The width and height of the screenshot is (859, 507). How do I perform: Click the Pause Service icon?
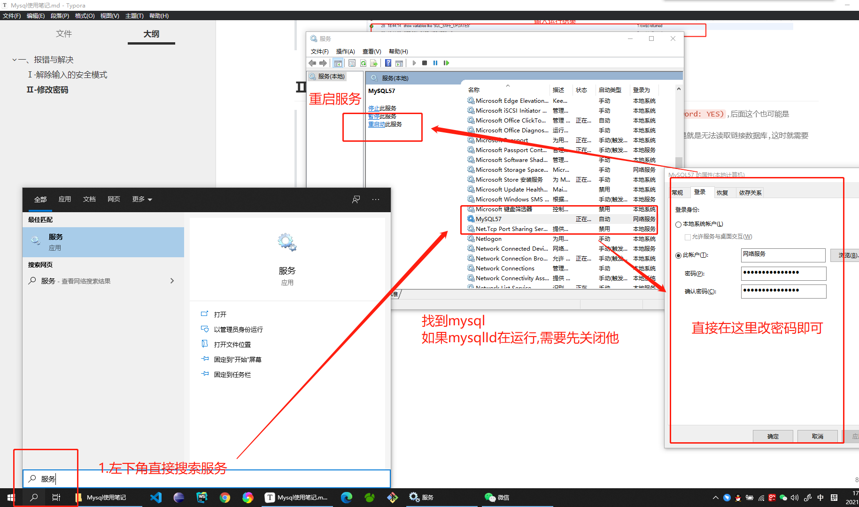[x=435, y=63]
